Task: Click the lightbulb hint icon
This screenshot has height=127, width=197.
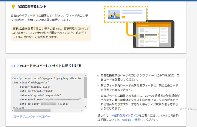Action: tap(13, 7)
